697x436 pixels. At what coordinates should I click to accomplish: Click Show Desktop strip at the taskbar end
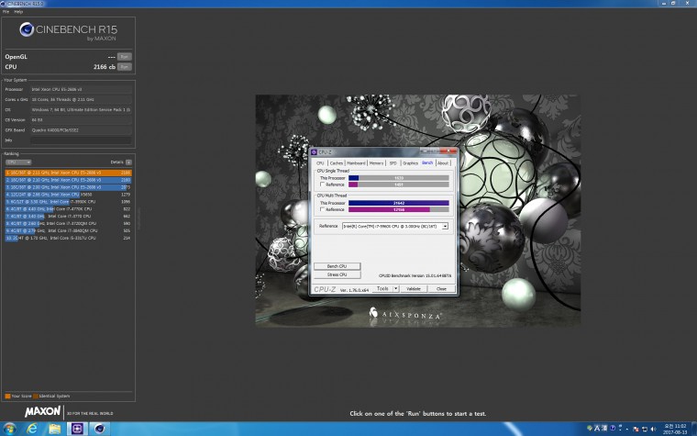coord(694,429)
